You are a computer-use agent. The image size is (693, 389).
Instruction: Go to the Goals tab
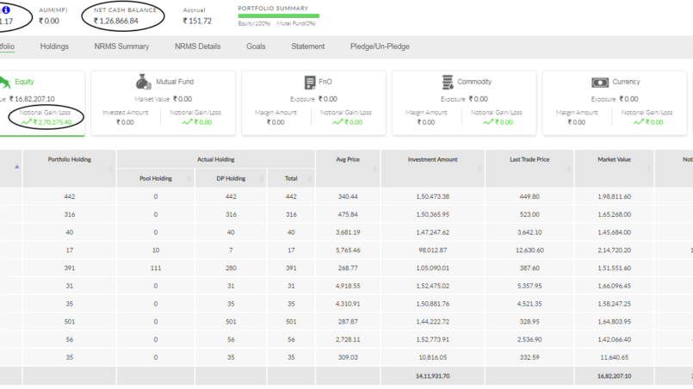click(256, 46)
